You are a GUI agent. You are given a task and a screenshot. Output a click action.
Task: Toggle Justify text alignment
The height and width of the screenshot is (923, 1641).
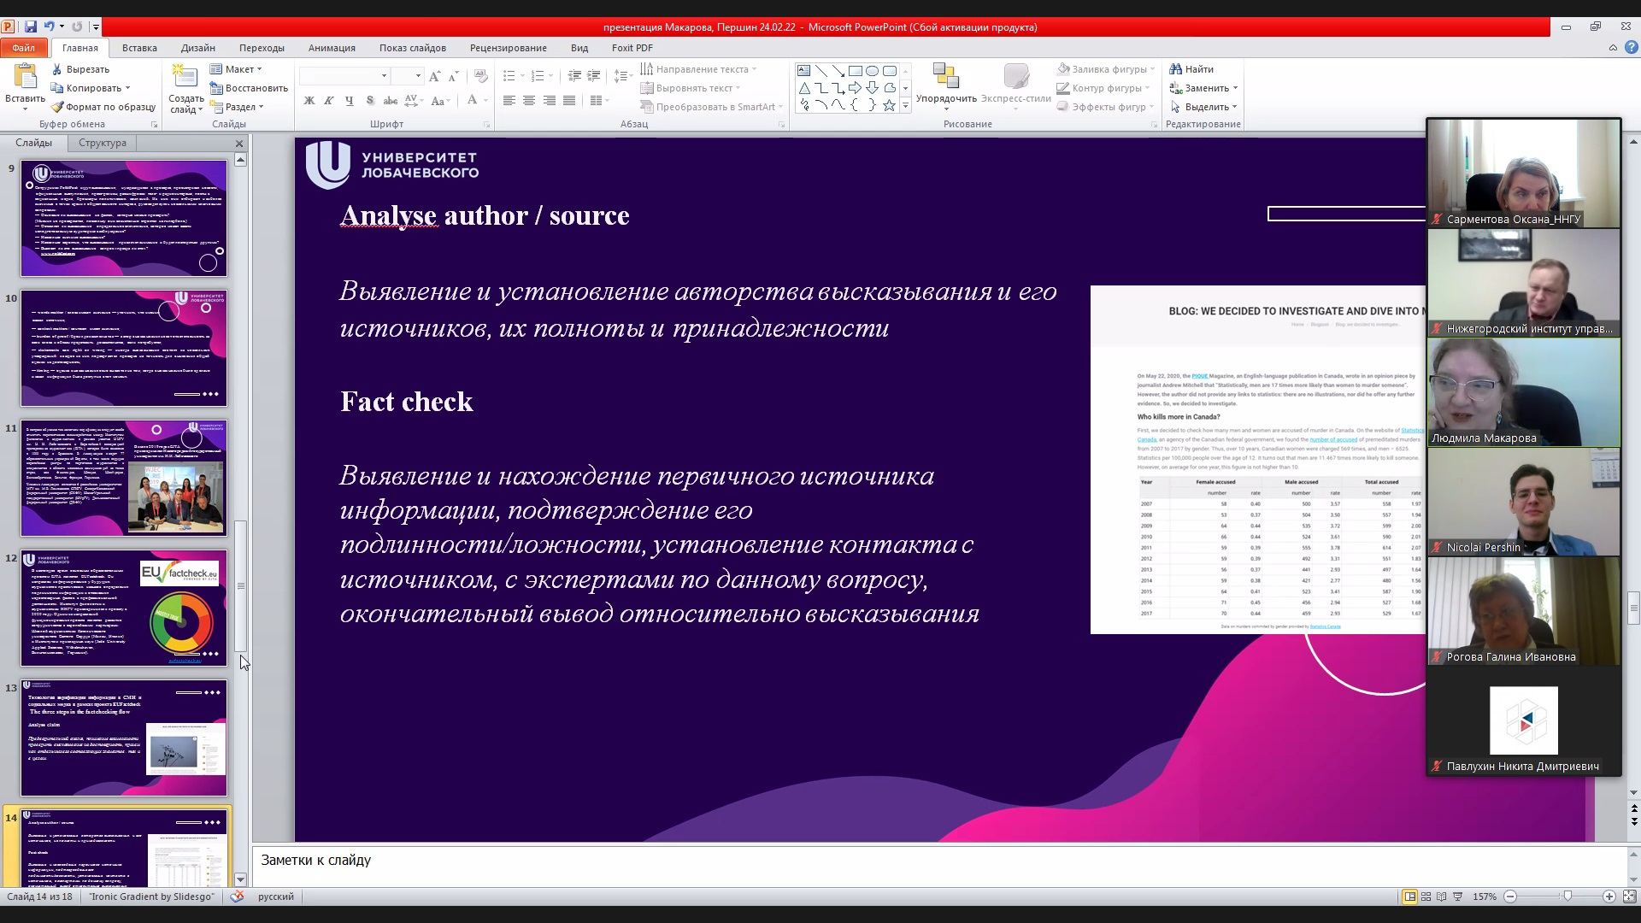tap(569, 101)
